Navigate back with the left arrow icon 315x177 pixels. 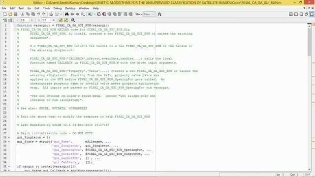pos(72,14)
